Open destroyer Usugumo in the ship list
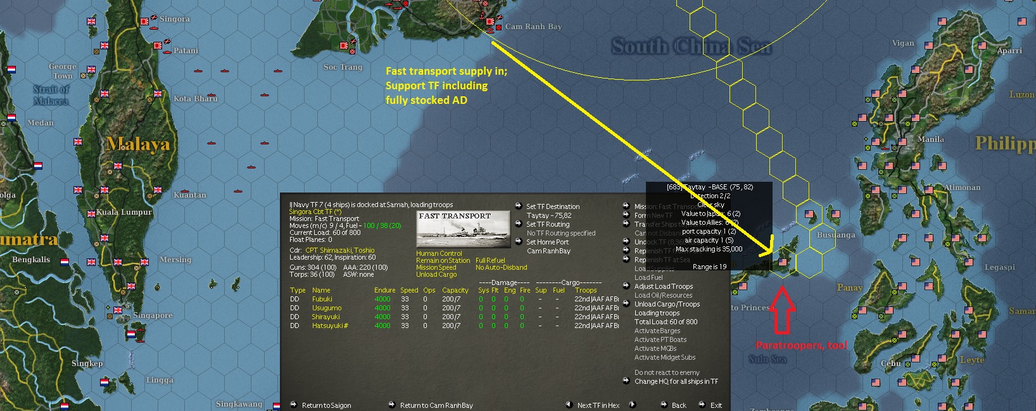The height and width of the screenshot is (411, 1036). pyautogui.click(x=327, y=308)
